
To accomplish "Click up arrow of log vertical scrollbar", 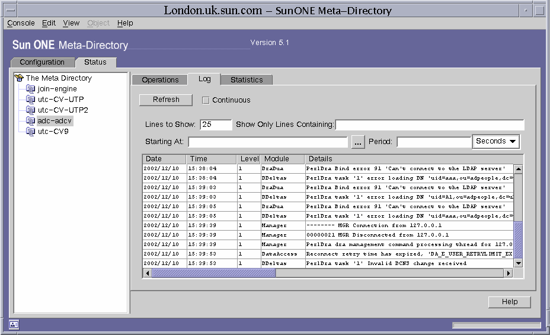I will coord(518,169).
